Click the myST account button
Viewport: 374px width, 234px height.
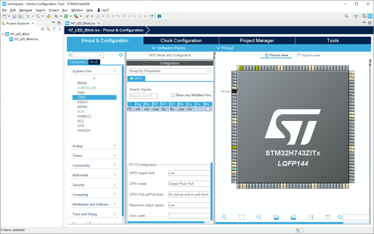[x=103, y=10]
